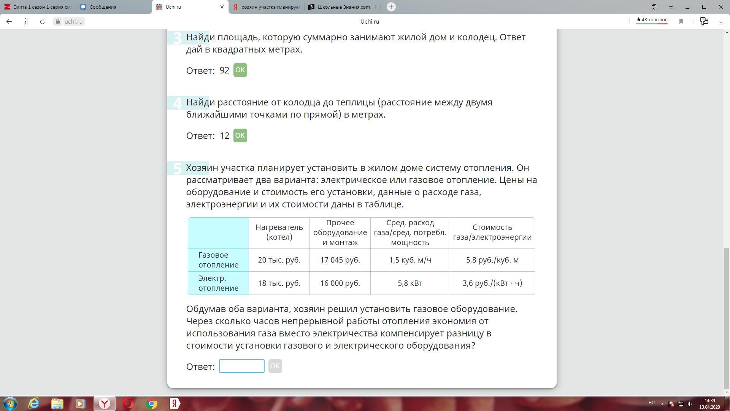Open the 4K отзывов site rating
Image resolution: width=730 pixels, height=411 pixels.
(x=652, y=20)
